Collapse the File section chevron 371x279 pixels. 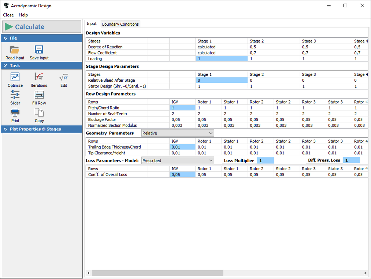click(x=5, y=38)
